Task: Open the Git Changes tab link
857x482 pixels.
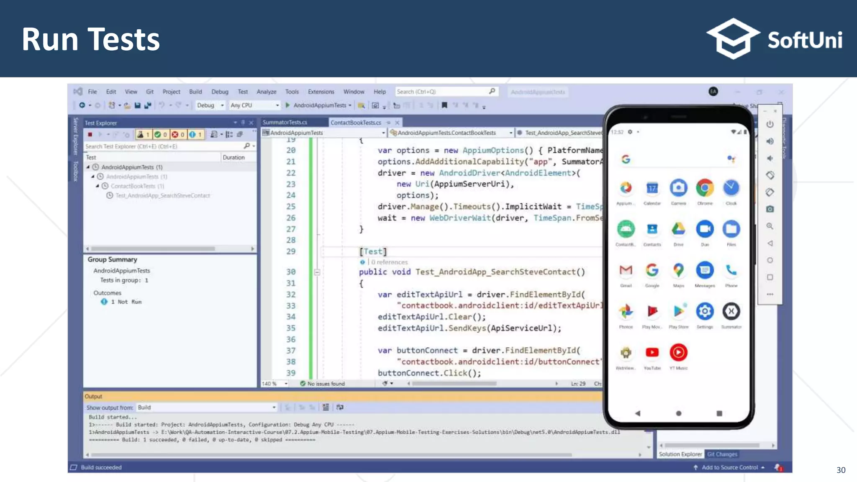Action: 722,454
